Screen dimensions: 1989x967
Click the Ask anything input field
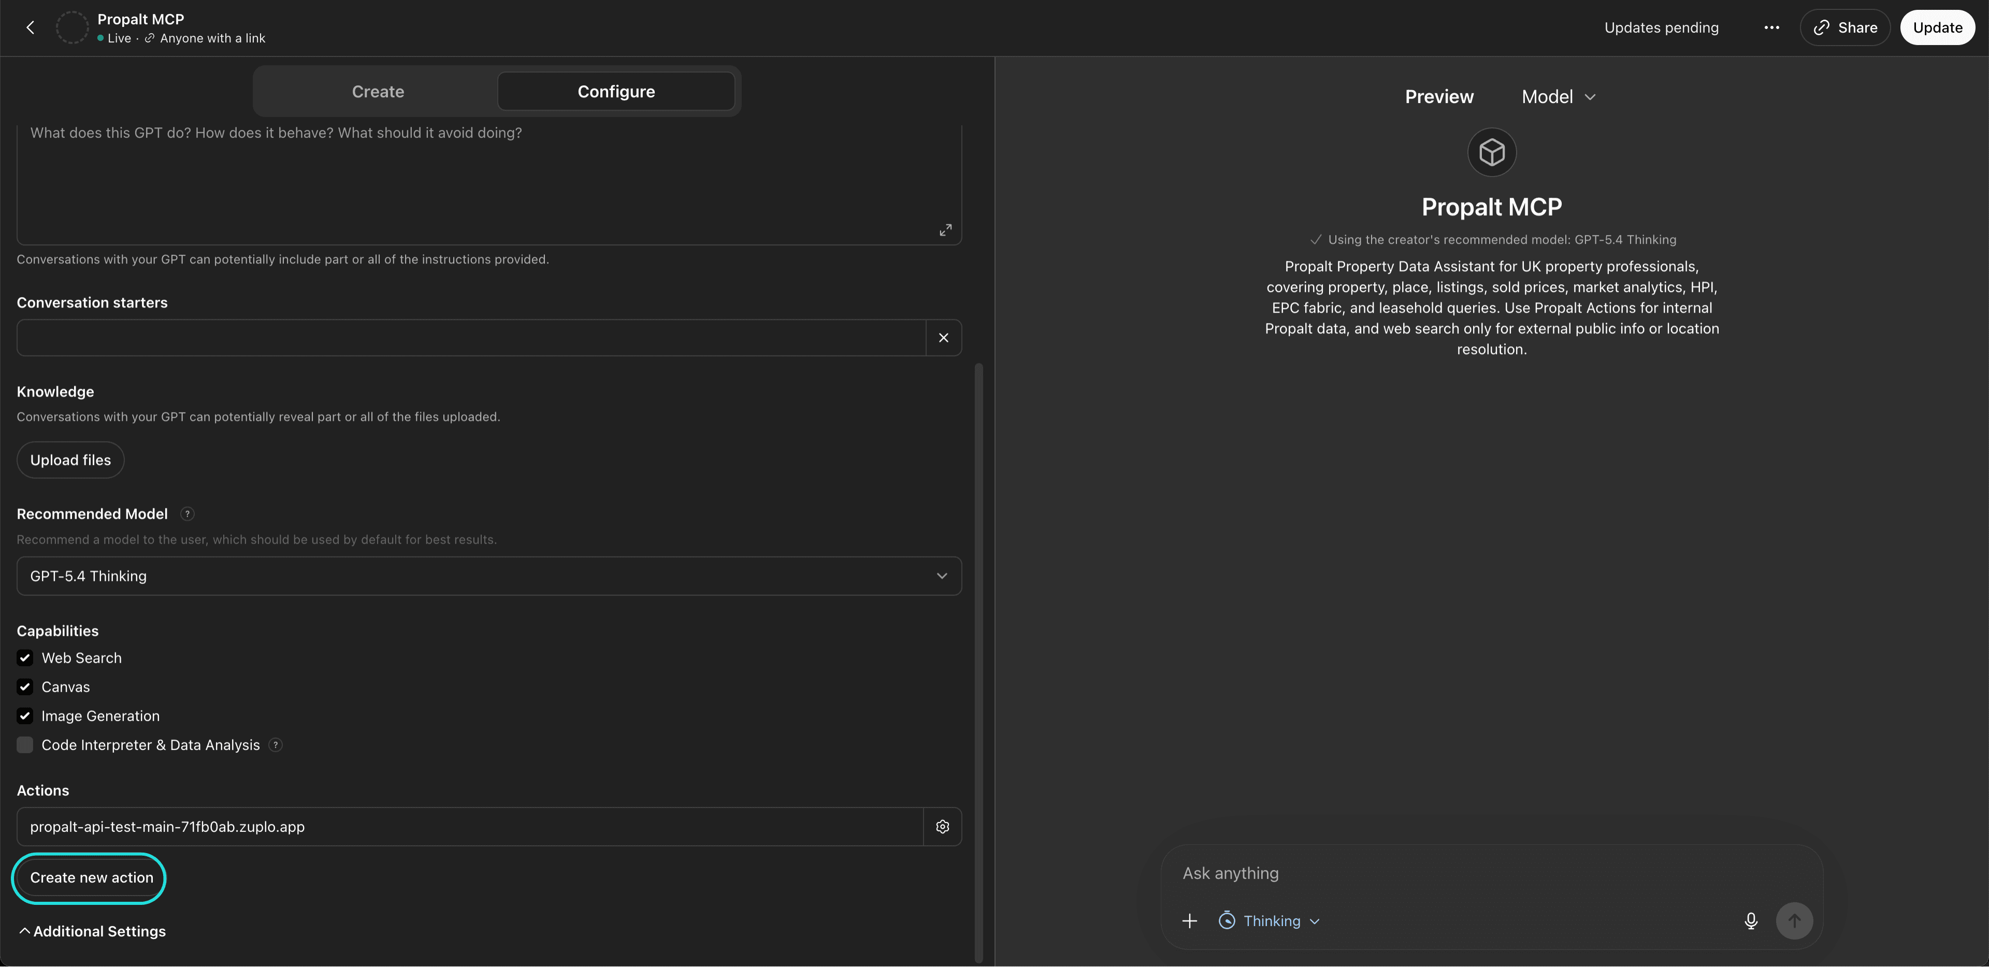click(x=1451, y=874)
